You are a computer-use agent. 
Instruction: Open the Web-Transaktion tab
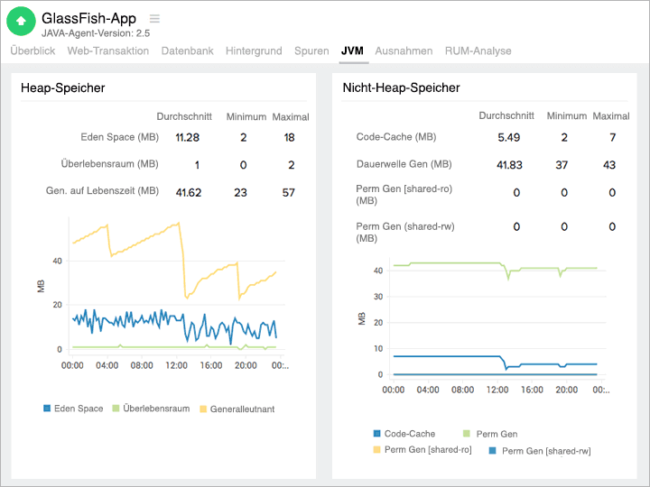click(108, 51)
